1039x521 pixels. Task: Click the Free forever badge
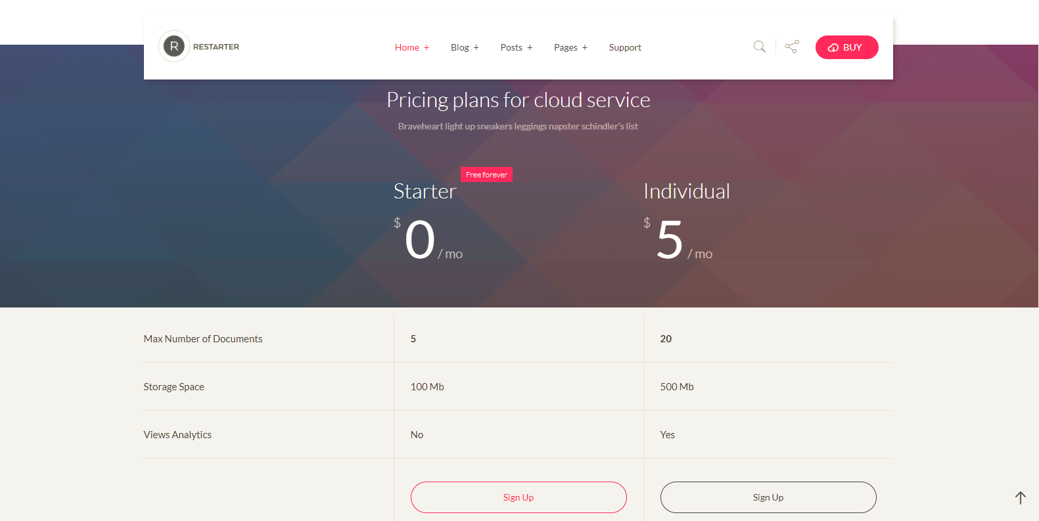coord(486,175)
